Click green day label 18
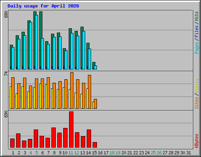This screenshot has width=201, height=157. [x=112, y=153]
